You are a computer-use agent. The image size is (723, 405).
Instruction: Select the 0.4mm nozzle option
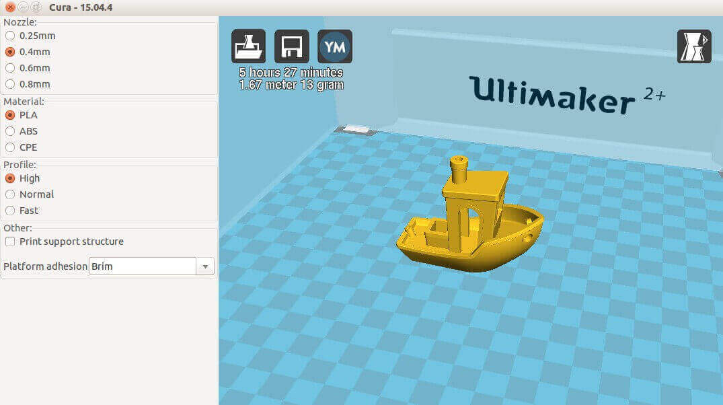point(10,52)
